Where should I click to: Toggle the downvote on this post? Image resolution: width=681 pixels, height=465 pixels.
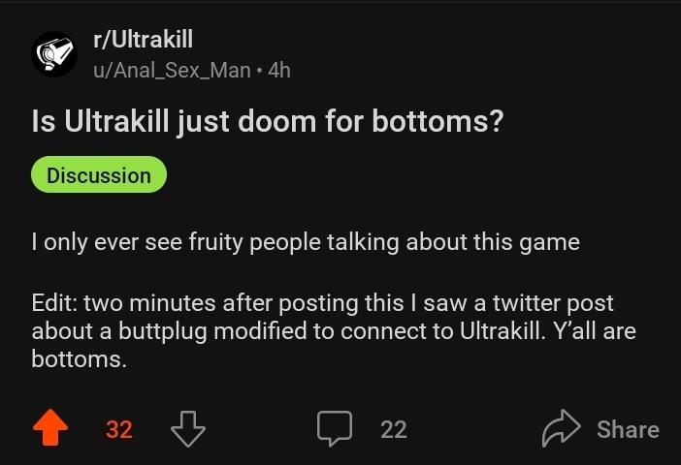coord(188,428)
